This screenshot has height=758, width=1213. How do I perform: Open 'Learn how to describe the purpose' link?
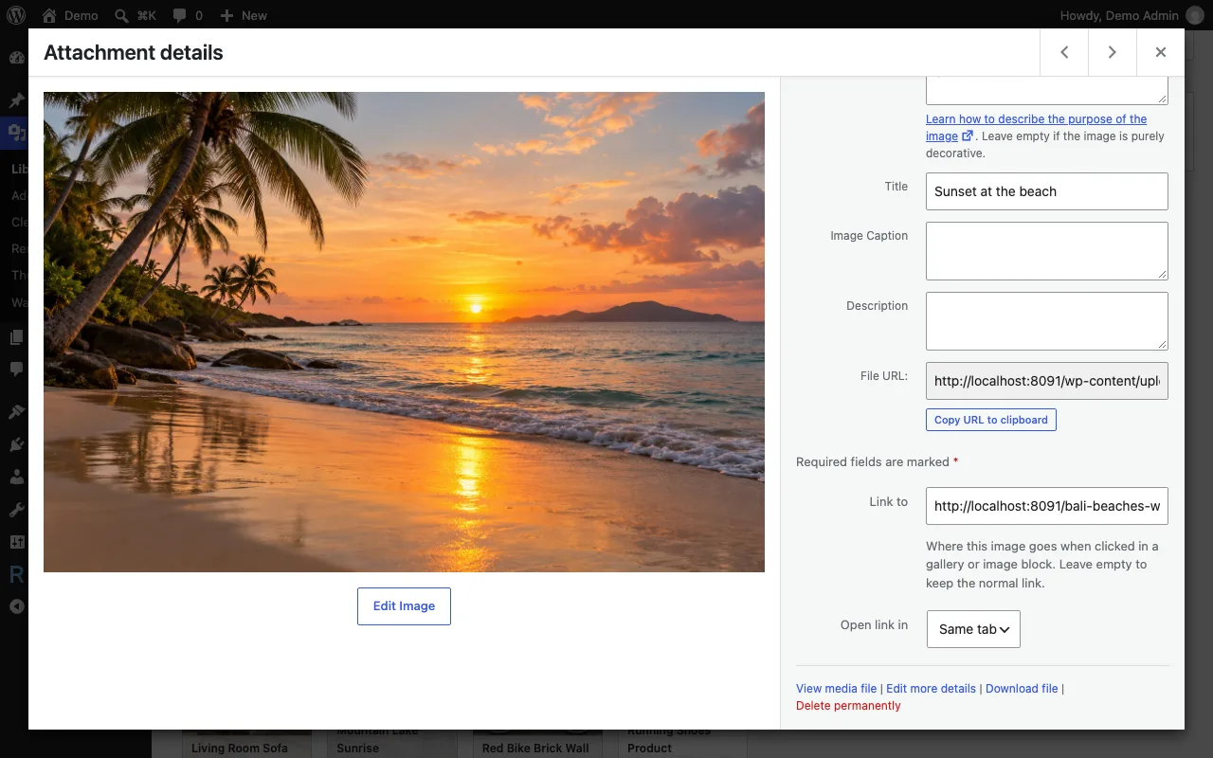coord(1036,128)
